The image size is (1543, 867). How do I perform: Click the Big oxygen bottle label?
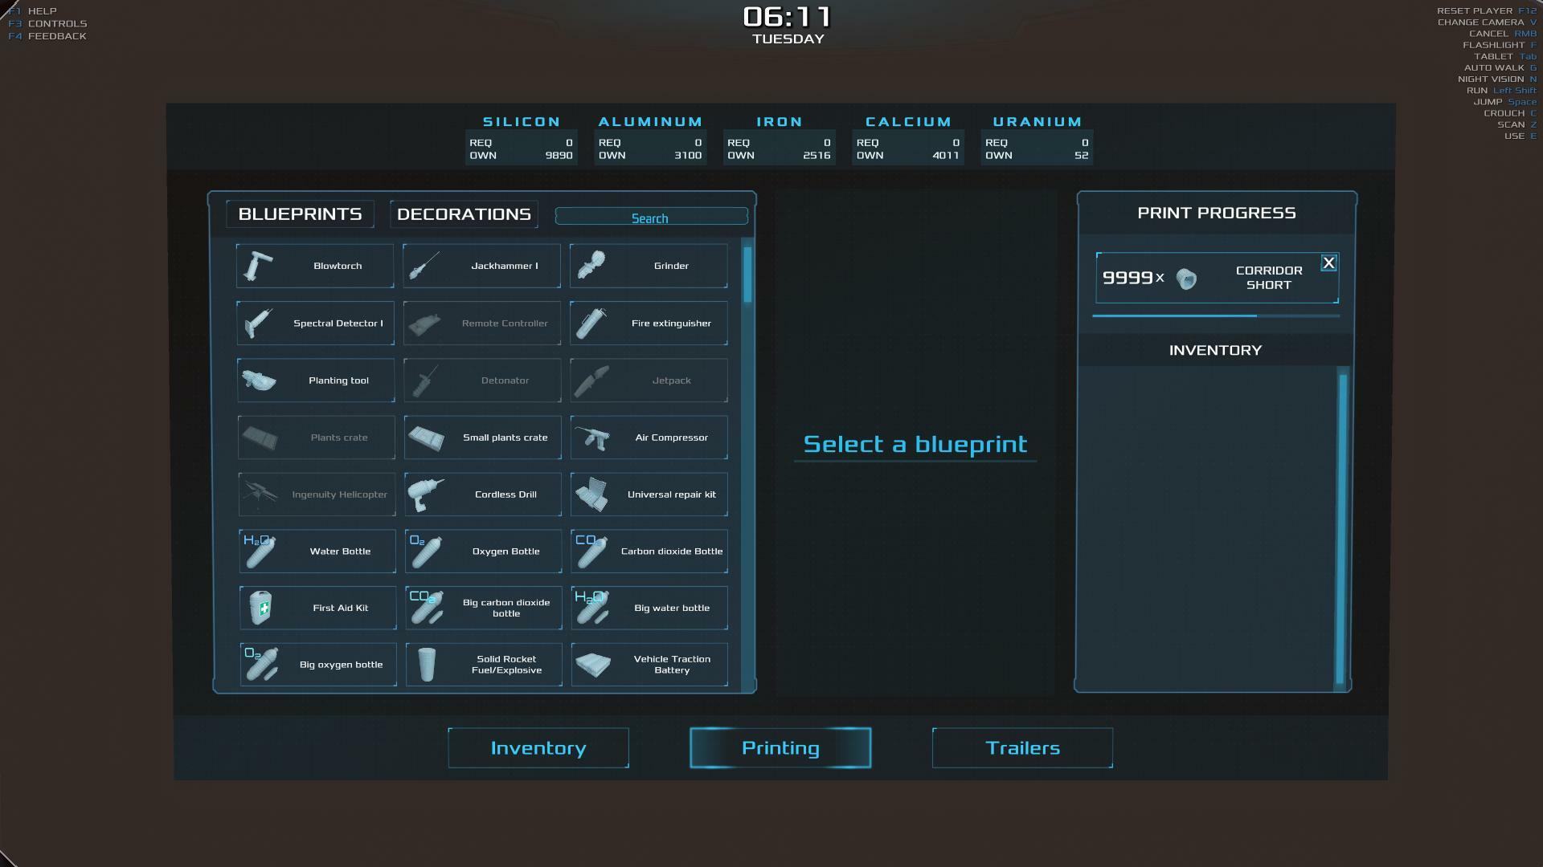tap(341, 665)
